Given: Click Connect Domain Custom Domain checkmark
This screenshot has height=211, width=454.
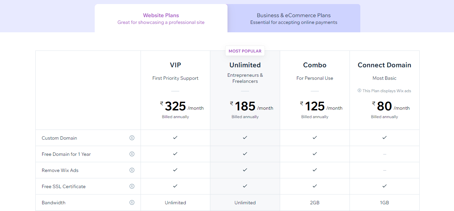Looking at the screenshot, I should tap(385, 138).
